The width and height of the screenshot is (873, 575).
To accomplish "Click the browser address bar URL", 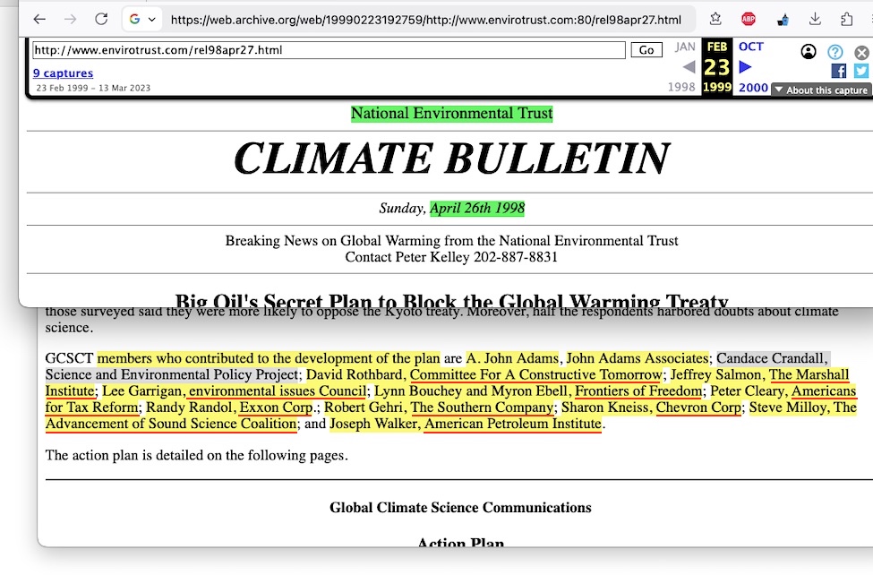I will [x=425, y=19].
